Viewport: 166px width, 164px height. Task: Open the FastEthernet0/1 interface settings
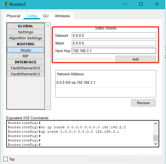[x=26, y=74]
